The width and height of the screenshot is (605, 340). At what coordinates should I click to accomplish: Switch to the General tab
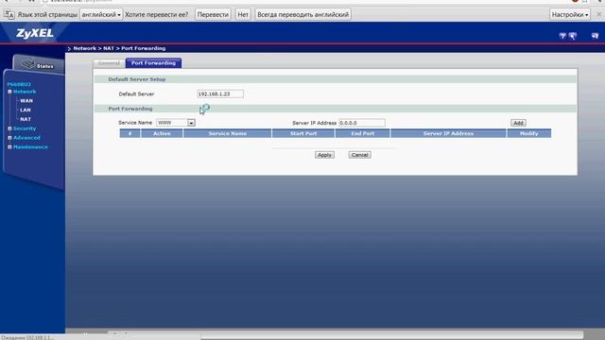pos(109,63)
